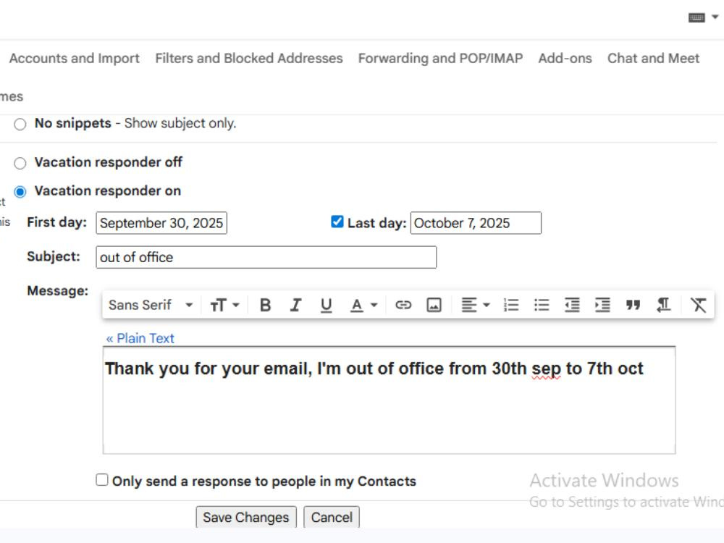Screen dimensions: 724x543
Task: Click the misspelled word 'sep'
Action: click(546, 369)
